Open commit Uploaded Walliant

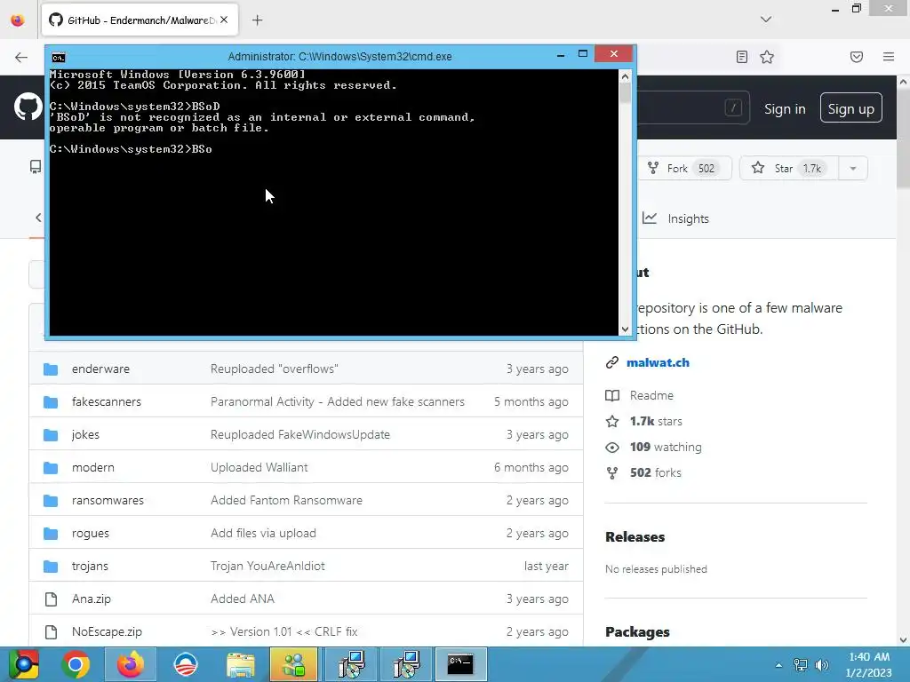pyautogui.click(x=259, y=467)
